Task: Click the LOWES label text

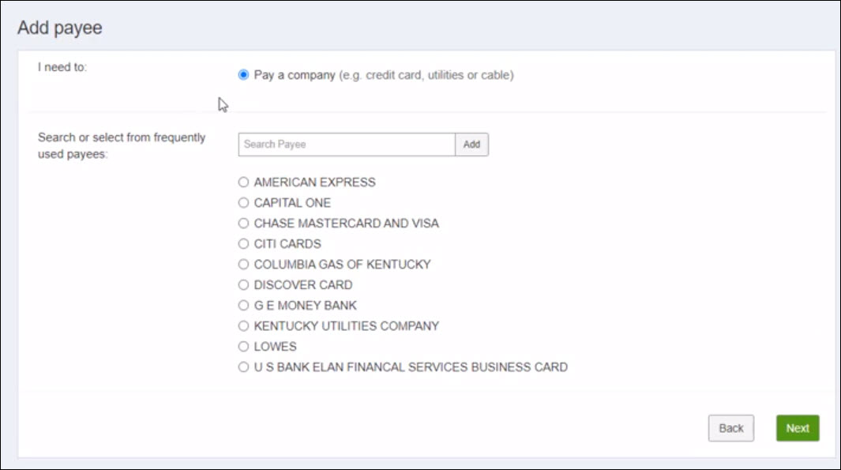Action: tap(275, 347)
